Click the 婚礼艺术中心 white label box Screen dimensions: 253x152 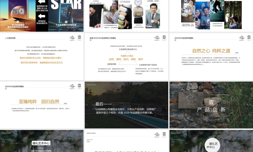[41, 143]
